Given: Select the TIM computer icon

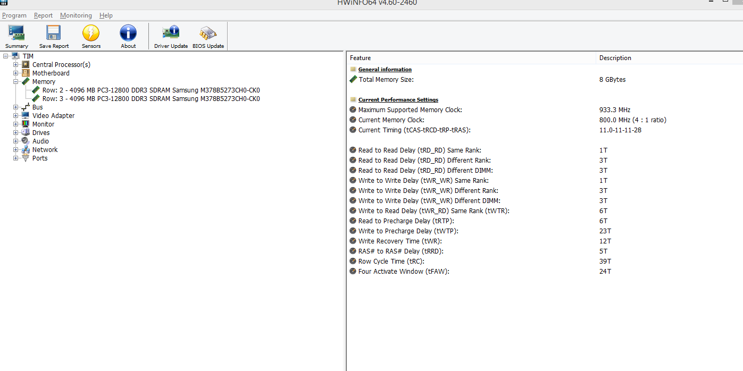Looking at the screenshot, I should click(15, 56).
